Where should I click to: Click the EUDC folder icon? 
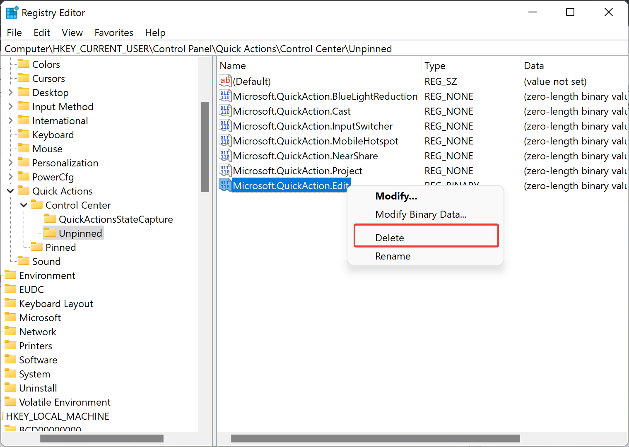pyautogui.click(x=10, y=289)
